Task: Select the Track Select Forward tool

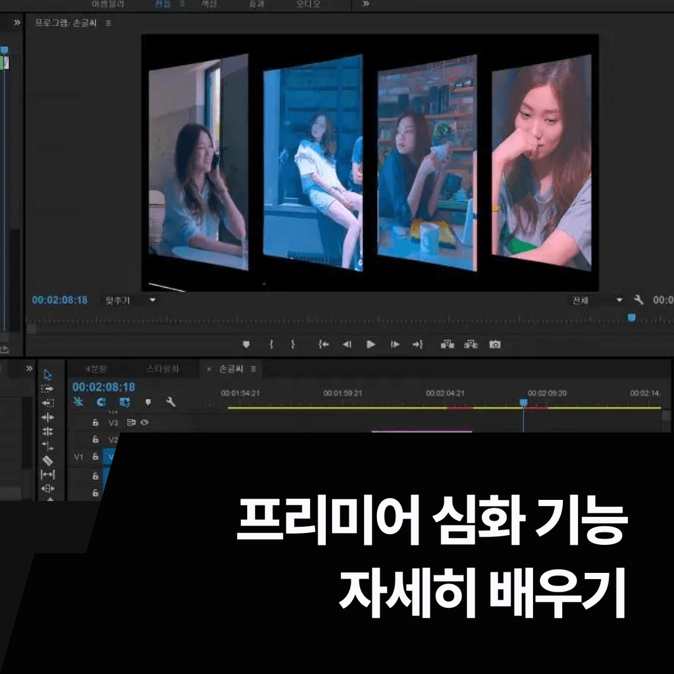Action: [x=48, y=388]
